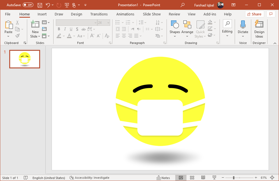This screenshot has width=279, height=181.
Task: Open the Shapes gallery
Action: 175,29
